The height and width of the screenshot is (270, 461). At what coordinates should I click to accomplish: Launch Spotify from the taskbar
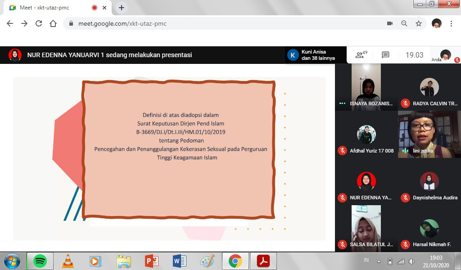[x=40, y=261]
